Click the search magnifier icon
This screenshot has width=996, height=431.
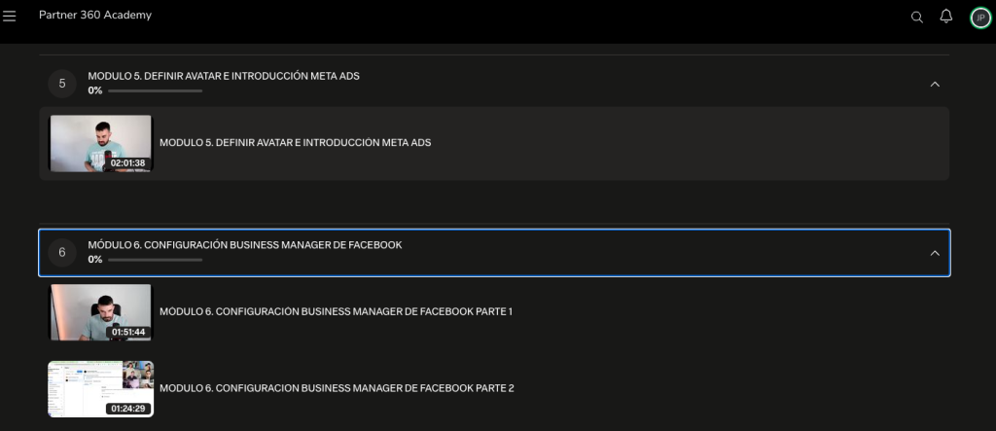[x=916, y=18]
